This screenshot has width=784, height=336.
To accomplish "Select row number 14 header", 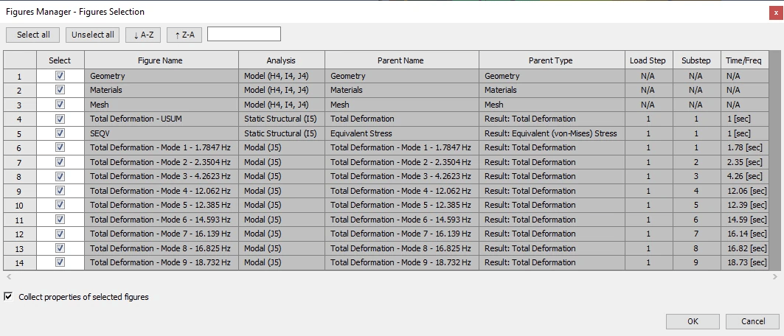I will (19, 263).
